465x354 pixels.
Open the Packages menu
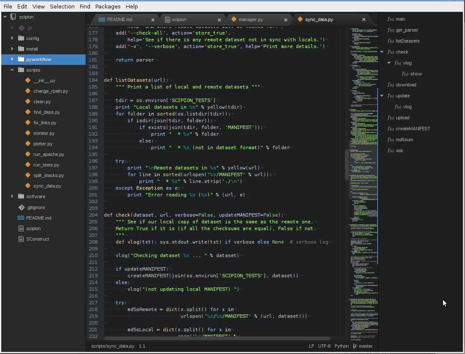click(x=108, y=6)
